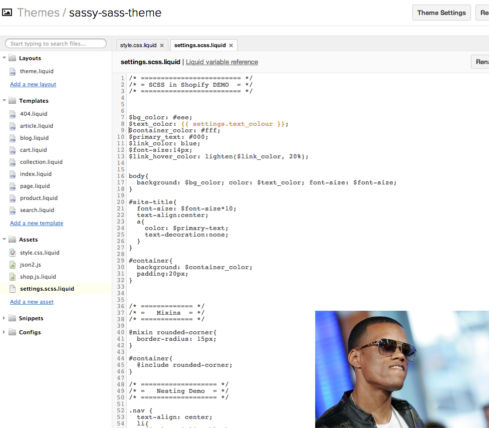Expand the Configs folder
This screenshot has height=428, width=489.
tap(5, 332)
